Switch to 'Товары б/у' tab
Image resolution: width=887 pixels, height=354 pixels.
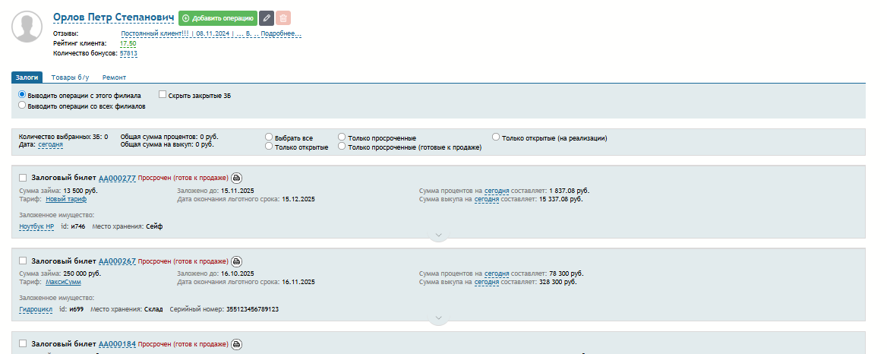70,77
